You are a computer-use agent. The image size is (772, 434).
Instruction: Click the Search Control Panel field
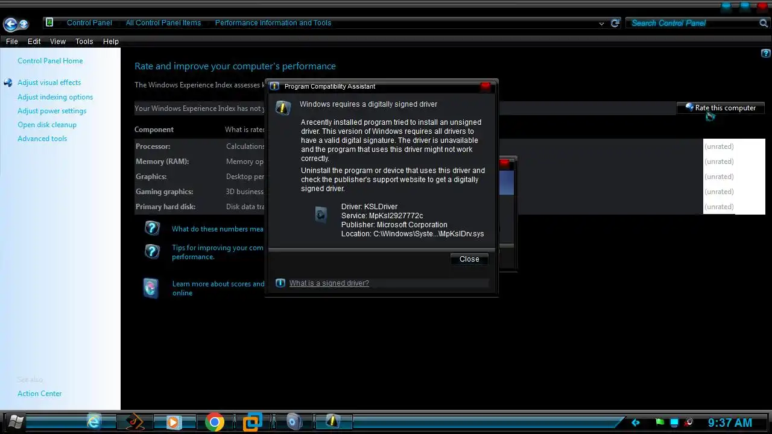point(694,23)
